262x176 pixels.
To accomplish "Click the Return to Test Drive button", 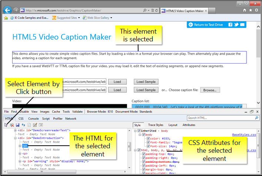I will 206,25.
